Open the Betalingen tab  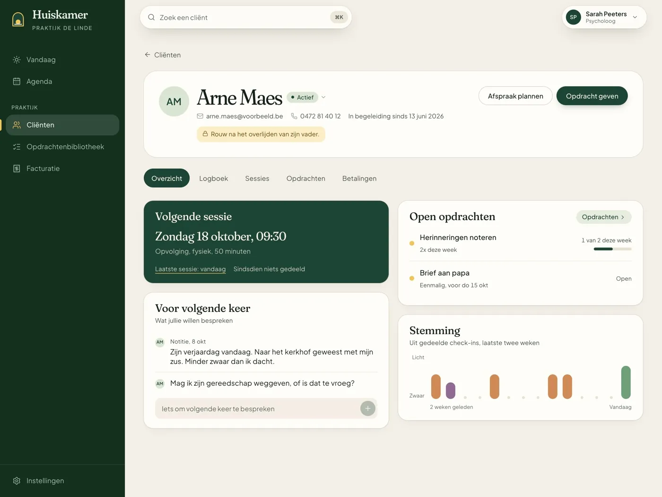359,178
